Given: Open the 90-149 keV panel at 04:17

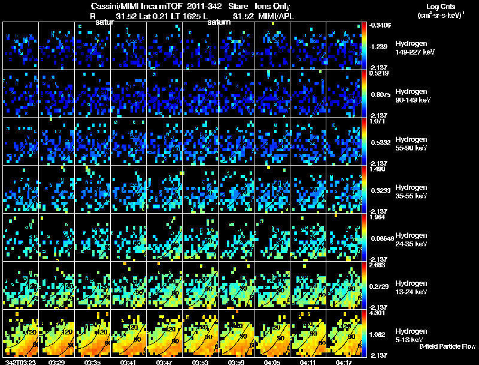Looking at the screenshot, I should (x=344, y=94).
